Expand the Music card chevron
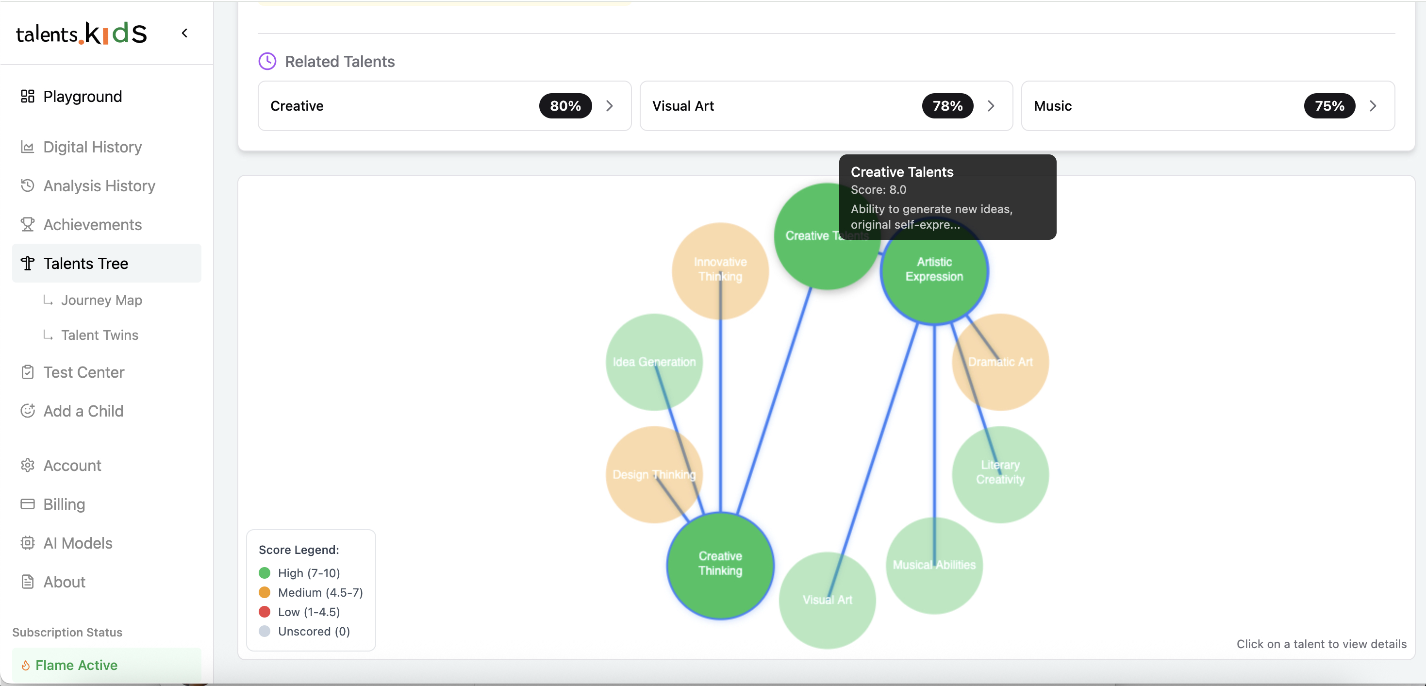1426x686 pixels. click(x=1373, y=106)
